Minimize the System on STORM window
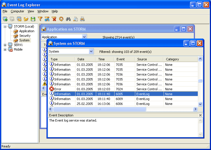The height and width of the screenshot is (150, 211). pyautogui.click(x=186, y=43)
